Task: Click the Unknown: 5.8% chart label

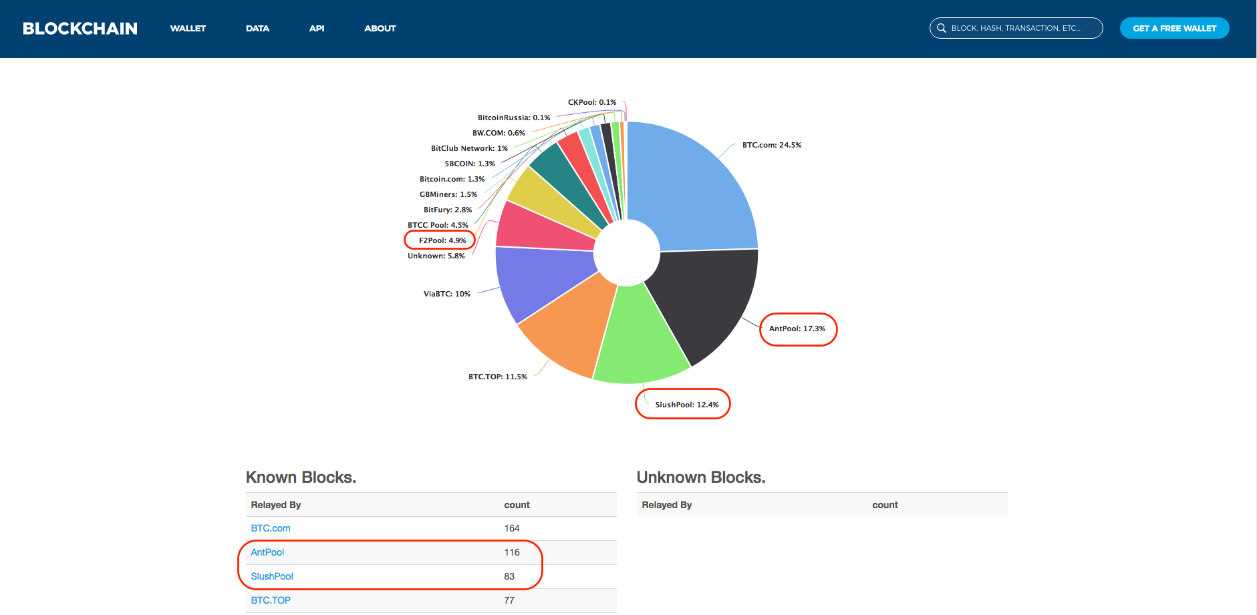Action: pos(436,256)
